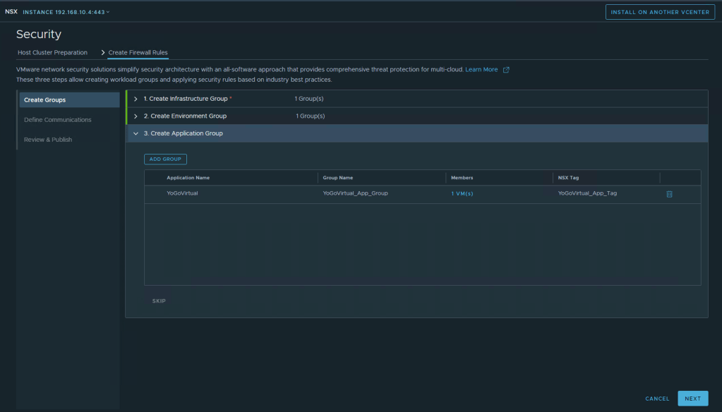Expand the Create Infrastructure Group section
Viewport: 722px width, 412px height.
pos(136,99)
